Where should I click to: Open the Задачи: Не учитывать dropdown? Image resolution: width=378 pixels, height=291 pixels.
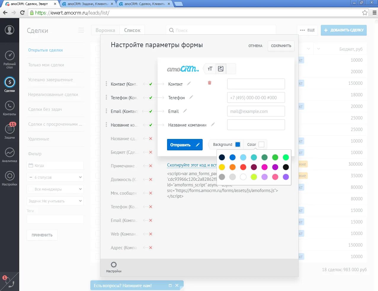[55, 201]
